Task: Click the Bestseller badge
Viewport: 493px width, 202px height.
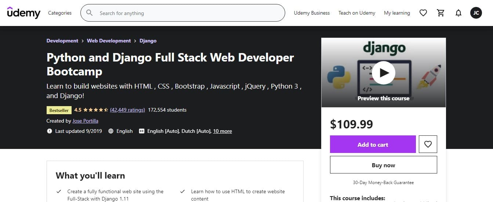Action: [59, 110]
